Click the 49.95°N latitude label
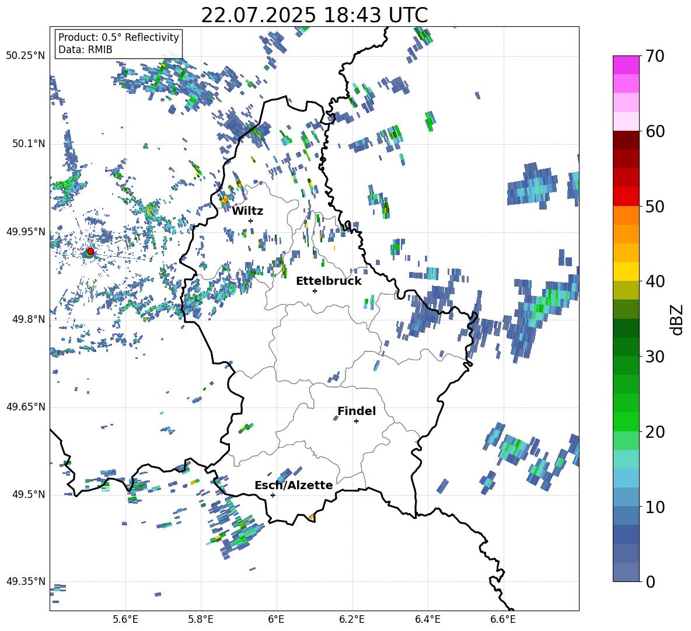The image size is (691, 631). tap(26, 232)
